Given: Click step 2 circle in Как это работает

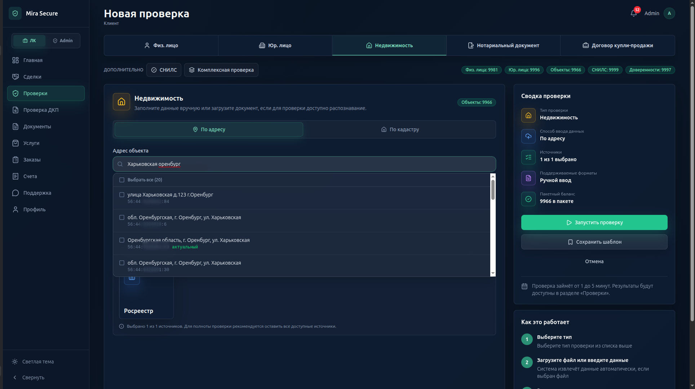Looking at the screenshot, I should click(x=527, y=362).
